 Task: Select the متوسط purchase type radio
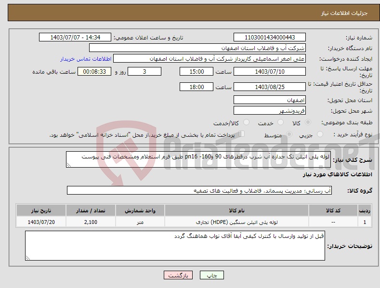(289, 134)
